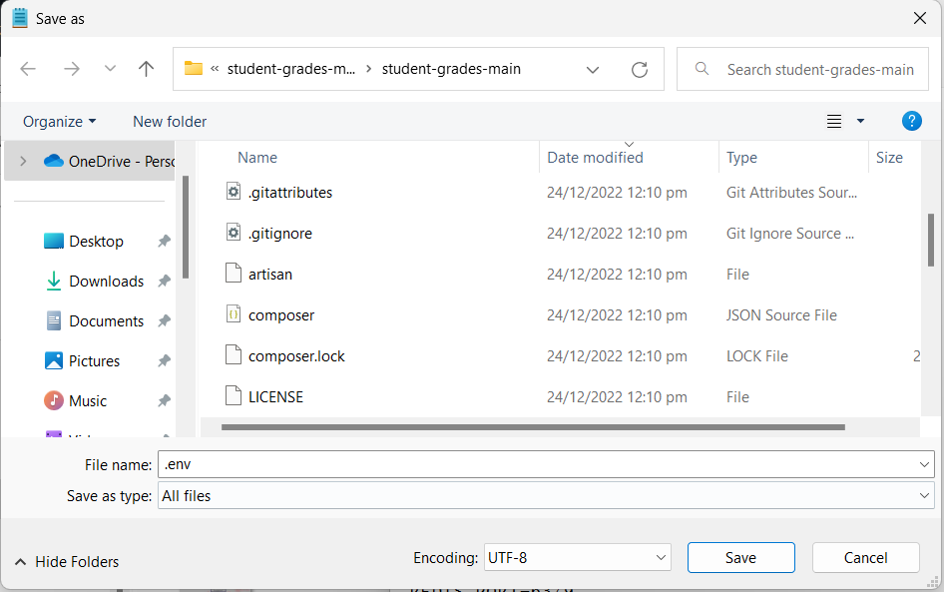
Task: Click the artisan blank file icon
Action: 234,274
